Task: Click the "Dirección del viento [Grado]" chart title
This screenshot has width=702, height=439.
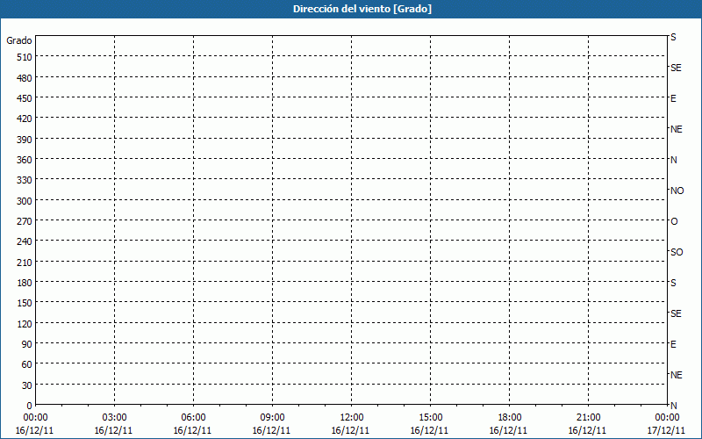Action: coord(350,9)
